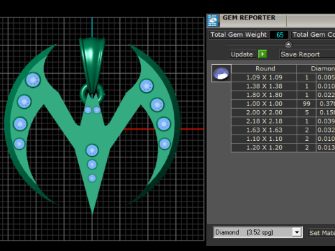
Task: Click the Update button
Action: [x=241, y=54]
